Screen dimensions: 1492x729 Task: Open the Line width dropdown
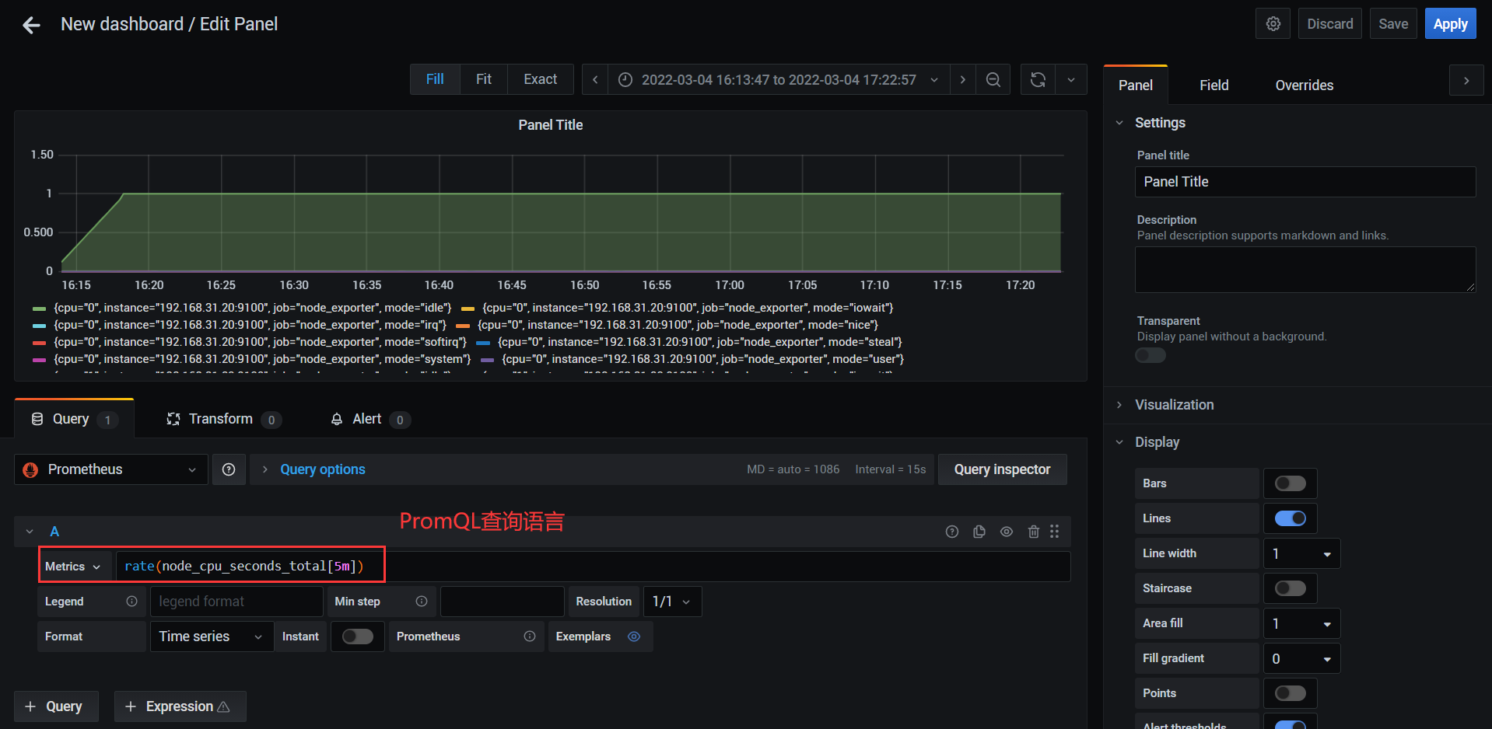[1302, 553]
